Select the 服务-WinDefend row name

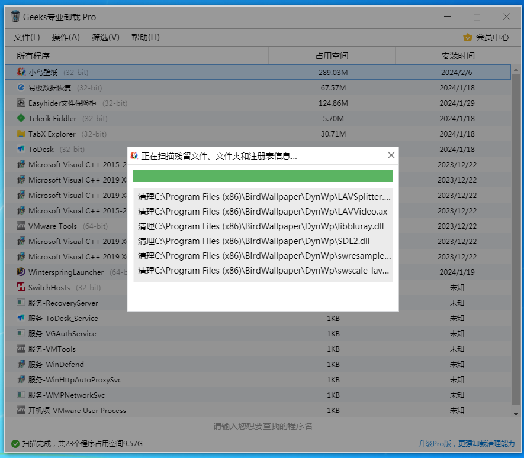coord(56,364)
